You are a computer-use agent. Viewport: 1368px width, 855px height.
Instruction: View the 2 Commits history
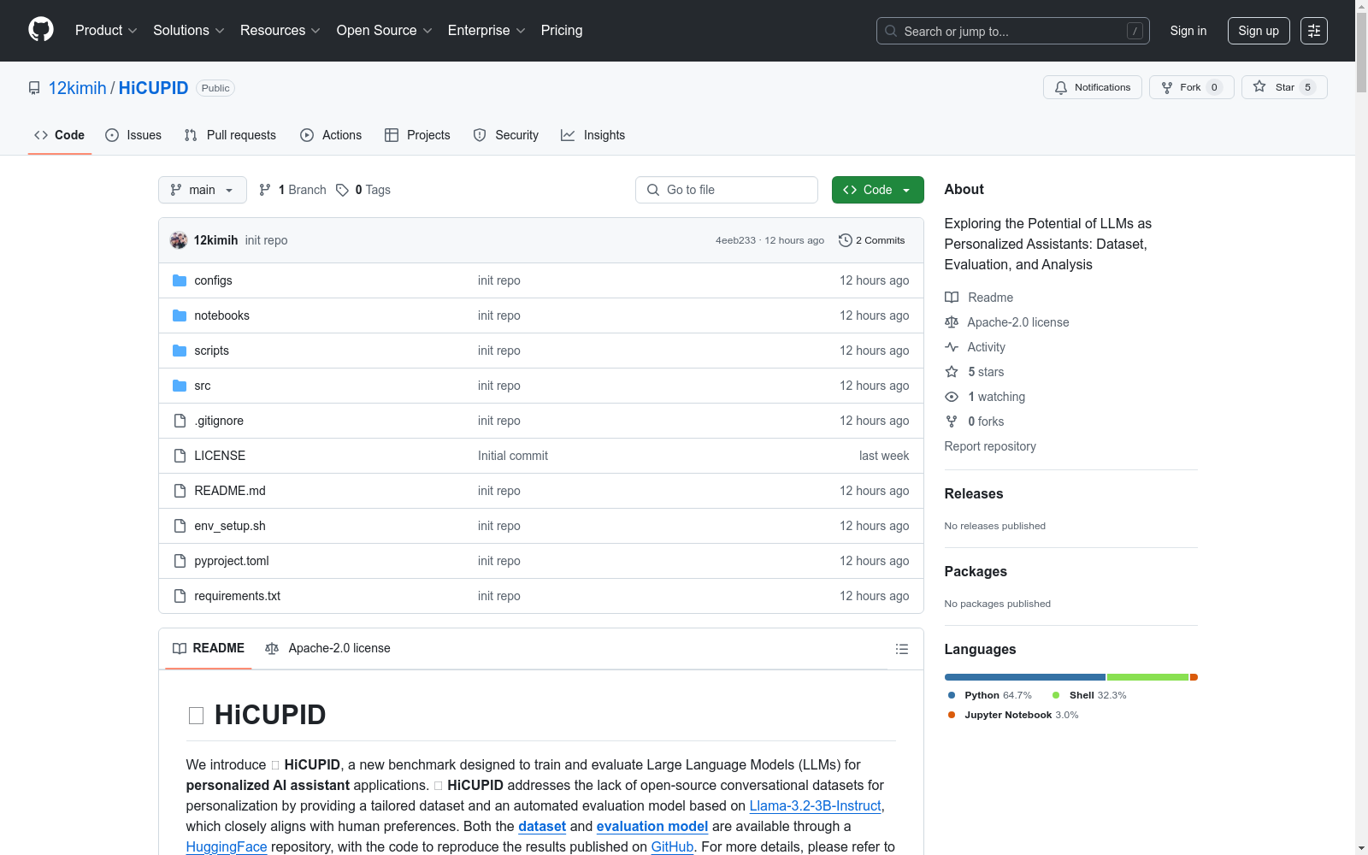[x=872, y=240]
